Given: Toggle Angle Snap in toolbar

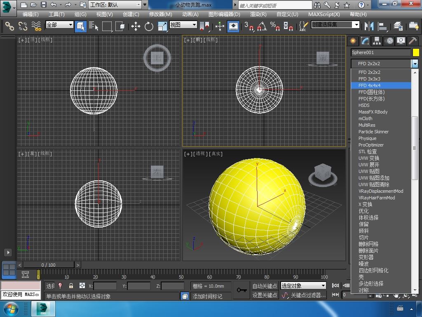Looking at the screenshot, I should point(262,26).
